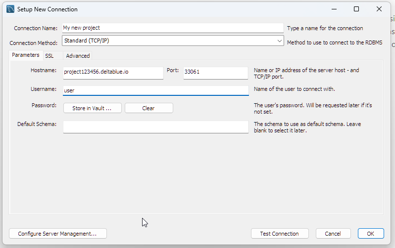This screenshot has height=248, width=395.
Task: Minimize the Setup New Connection window
Action: [x=334, y=9]
